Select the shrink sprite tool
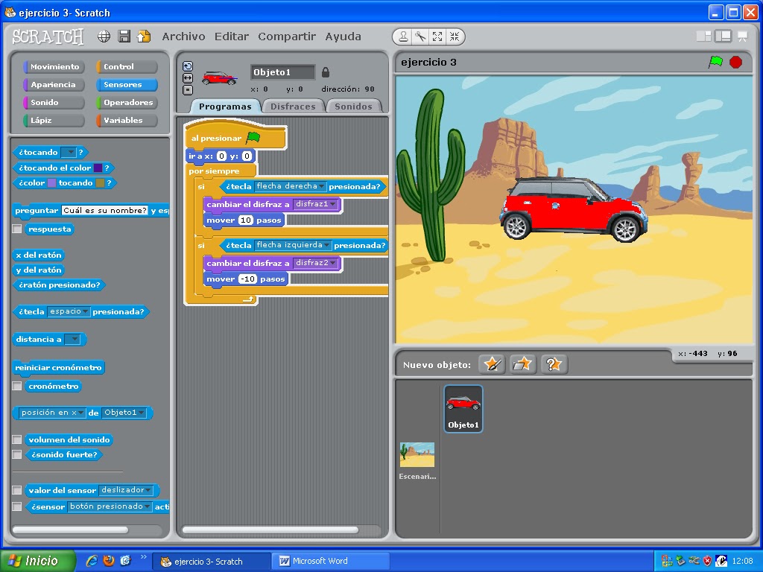Viewport: 763px width, 572px height. (x=455, y=36)
